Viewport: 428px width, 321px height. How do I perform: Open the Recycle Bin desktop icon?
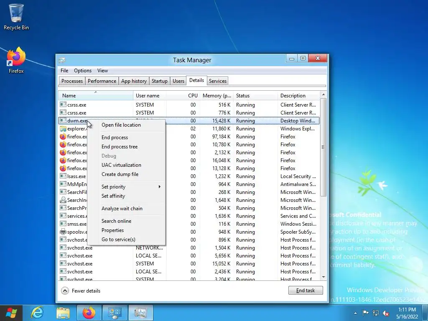click(x=16, y=17)
